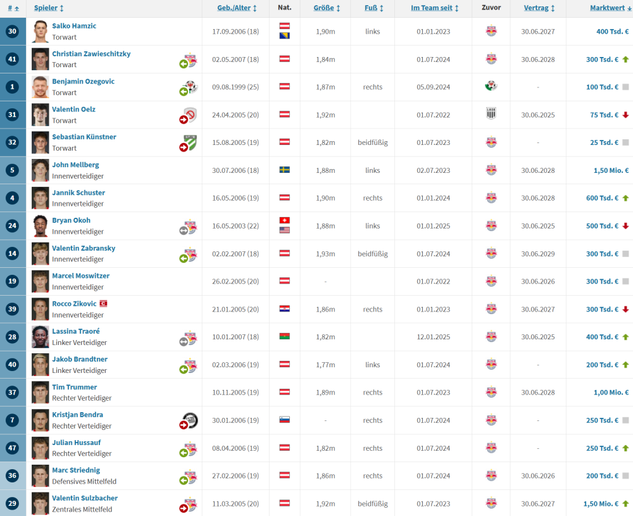
Task: Sort table by Vertrag column header
Action: coord(536,8)
